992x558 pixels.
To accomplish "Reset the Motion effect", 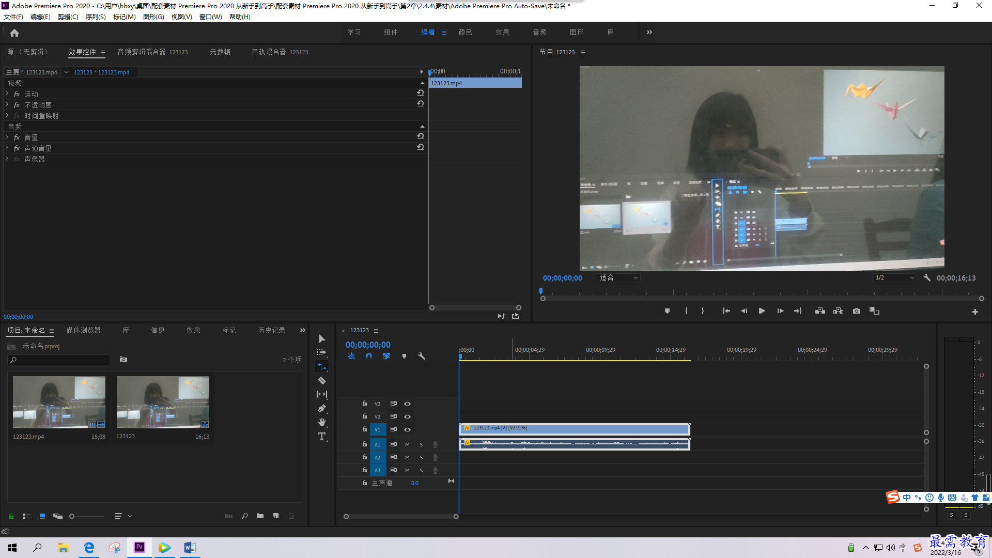I will pyautogui.click(x=421, y=93).
